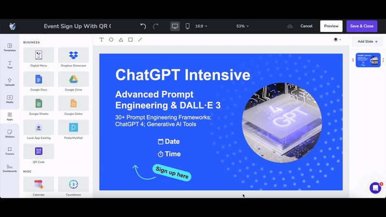Select the circle shape tool
Image resolution: width=386 pixels, height=217 pixels.
coord(111,40)
